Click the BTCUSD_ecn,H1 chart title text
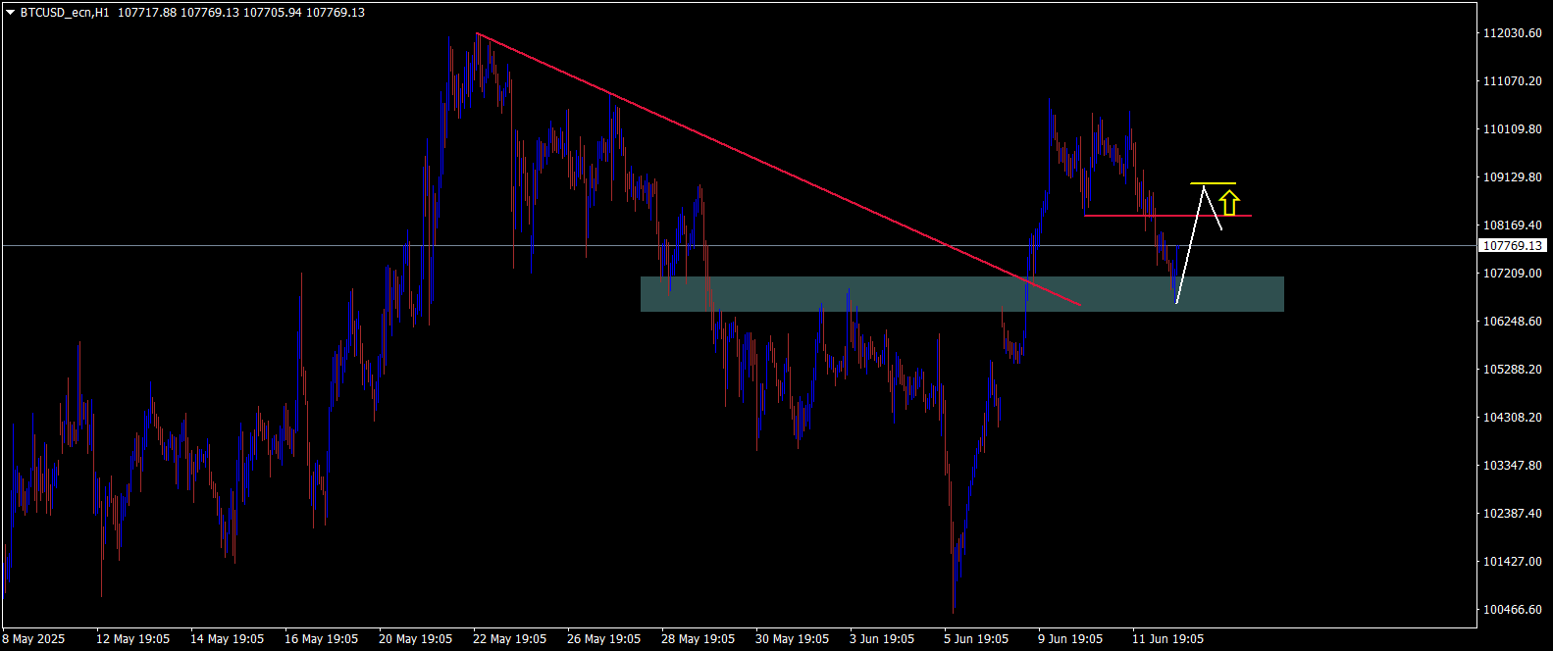Image resolution: width=1553 pixels, height=651 pixels. coord(65,13)
